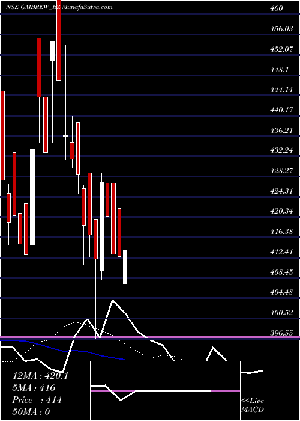
Task: Click the 396.55 price axis label
Action: 281,333
